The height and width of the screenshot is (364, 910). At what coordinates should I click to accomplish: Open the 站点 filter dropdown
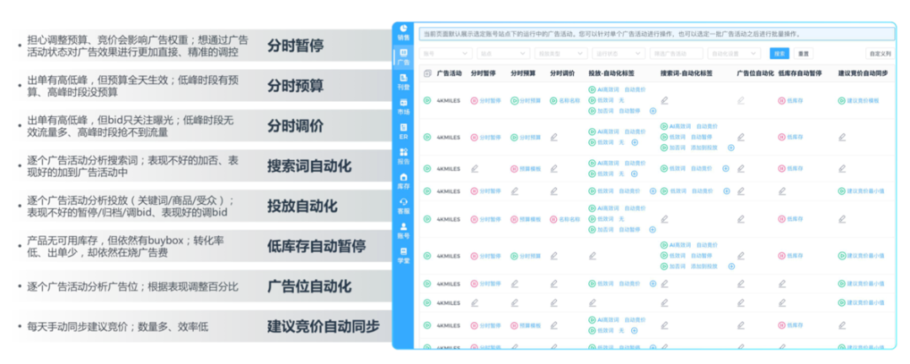click(503, 53)
